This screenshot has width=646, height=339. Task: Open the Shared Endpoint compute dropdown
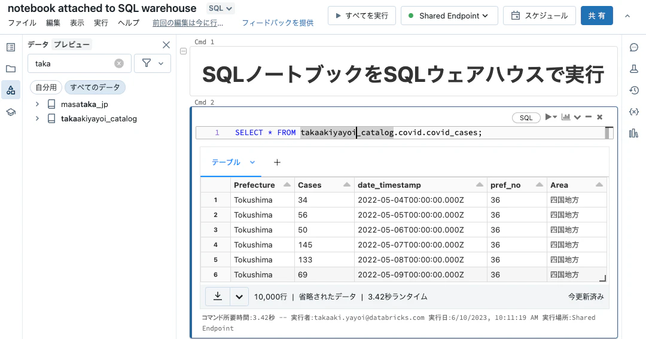(x=449, y=16)
